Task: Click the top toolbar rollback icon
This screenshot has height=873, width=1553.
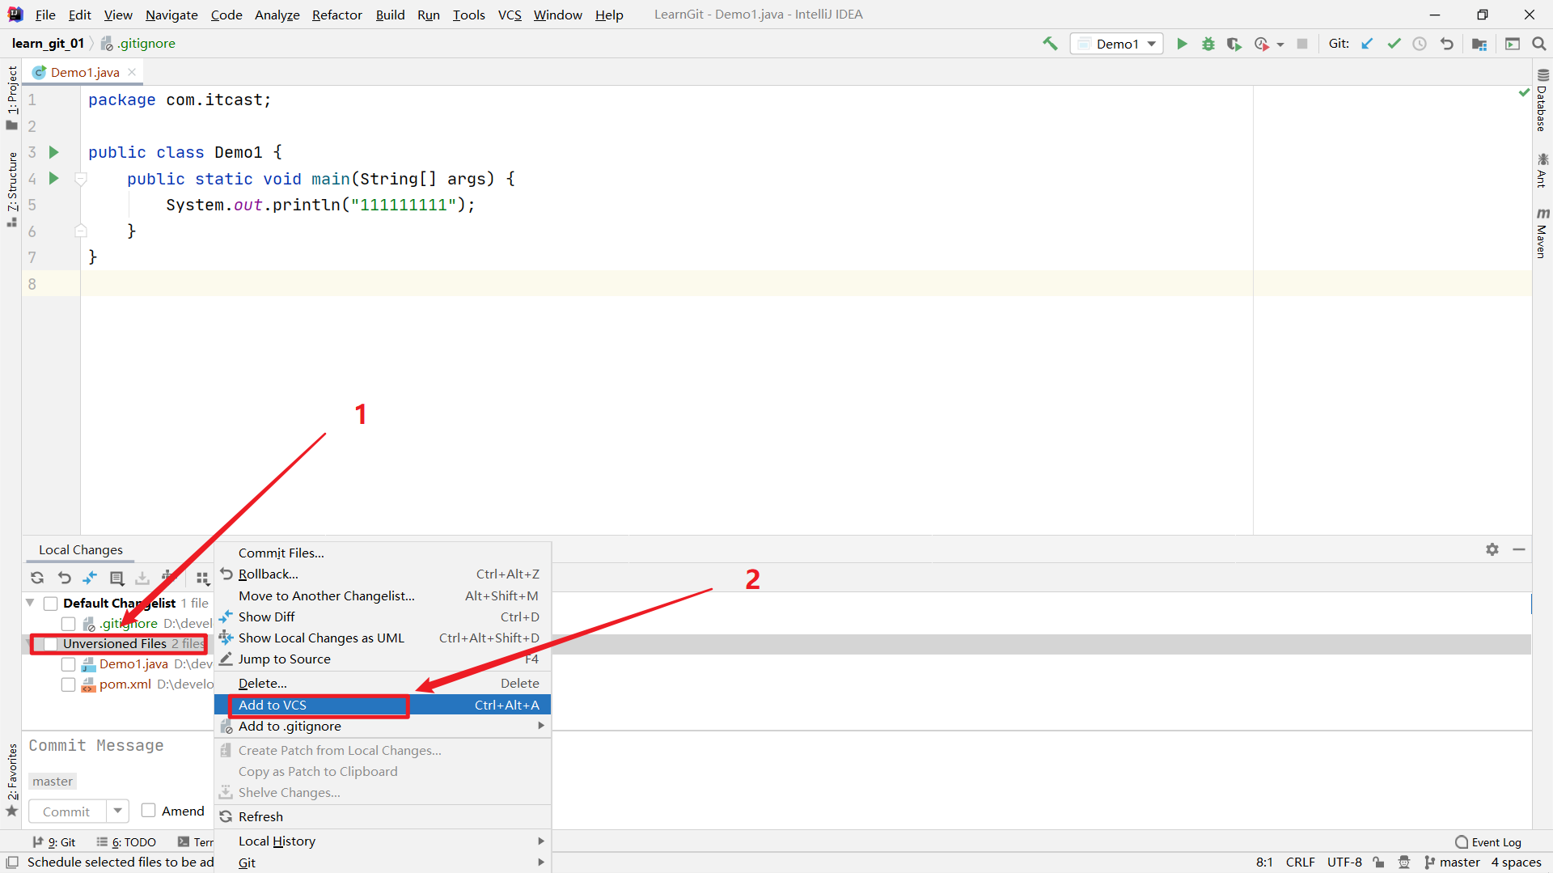Action: pyautogui.click(x=1447, y=44)
